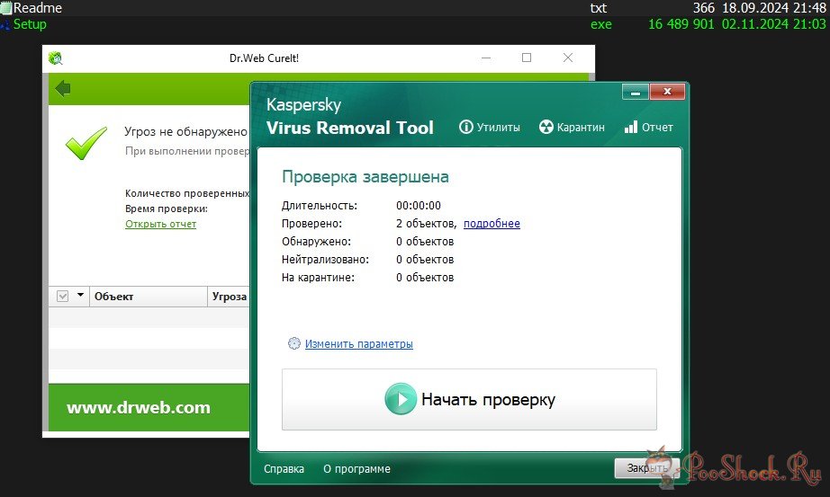This screenshot has width=830, height=497.
Task: Click Изменить параметры link
Action: pos(359,343)
